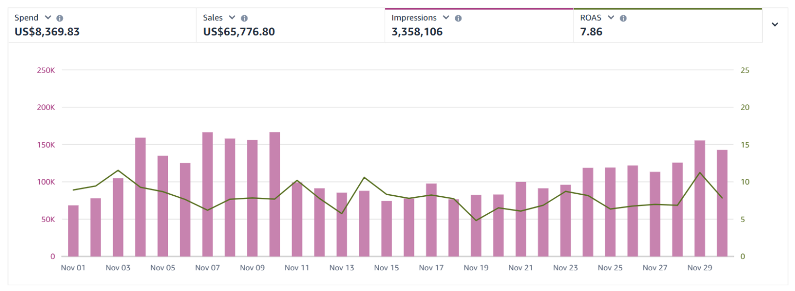The image size is (795, 291).
Task: Open the Sales metric dropdown arrow
Action: tap(232, 17)
